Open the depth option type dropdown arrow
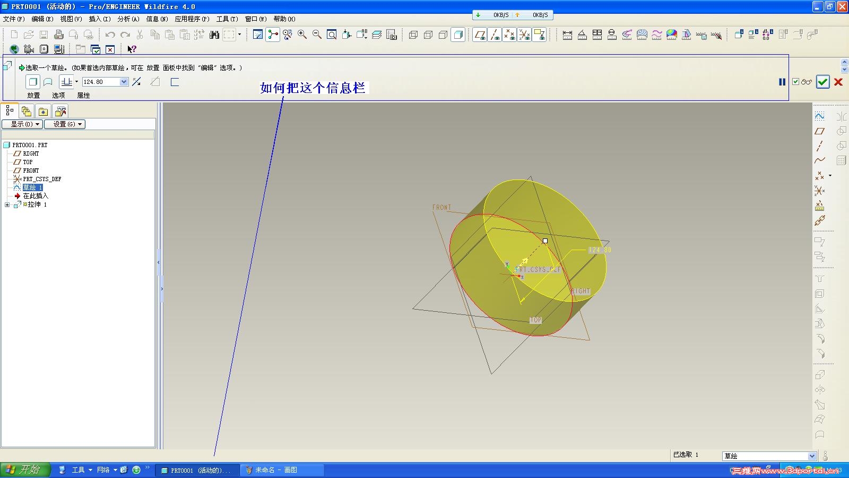The height and width of the screenshot is (478, 849). [77, 82]
